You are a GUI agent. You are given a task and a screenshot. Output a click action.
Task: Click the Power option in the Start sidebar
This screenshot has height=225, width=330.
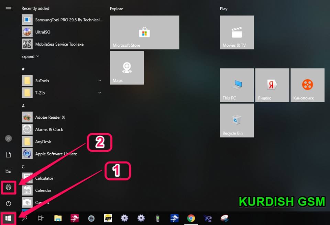[9, 202]
